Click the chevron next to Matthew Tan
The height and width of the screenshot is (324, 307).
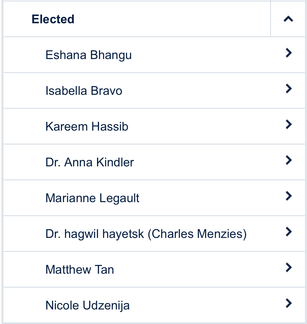[x=289, y=267]
